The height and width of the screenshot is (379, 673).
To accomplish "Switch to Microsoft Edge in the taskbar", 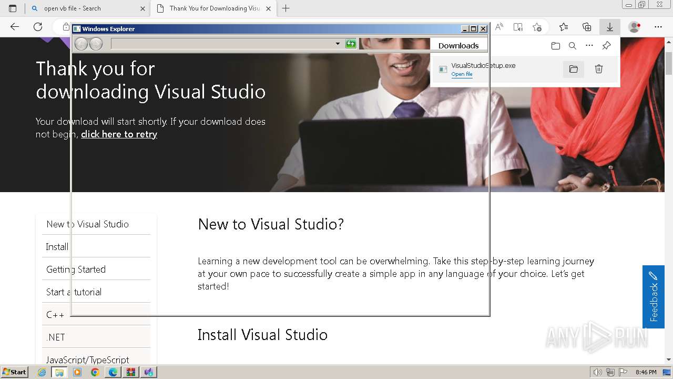I will click(x=113, y=372).
